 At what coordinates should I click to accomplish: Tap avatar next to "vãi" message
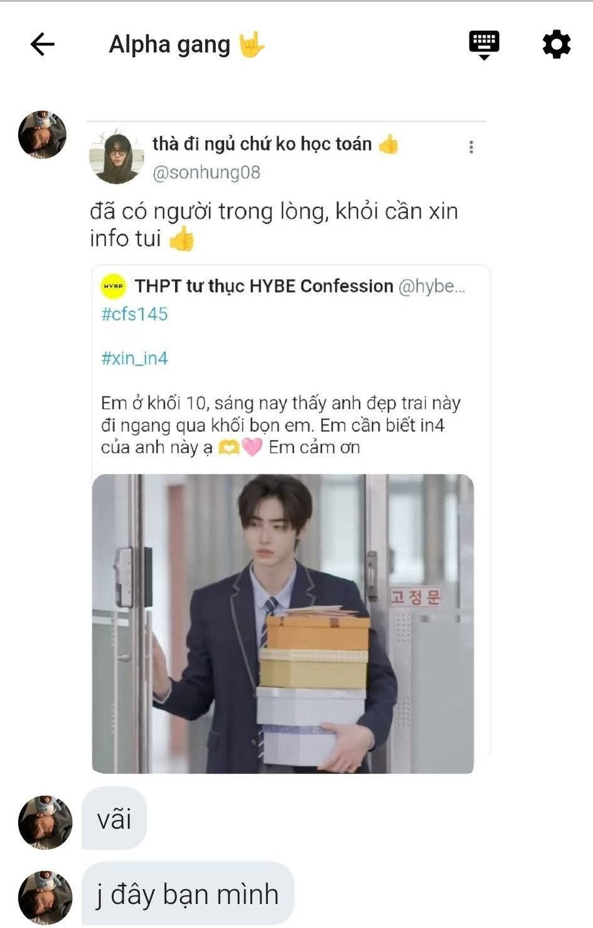[x=45, y=822]
